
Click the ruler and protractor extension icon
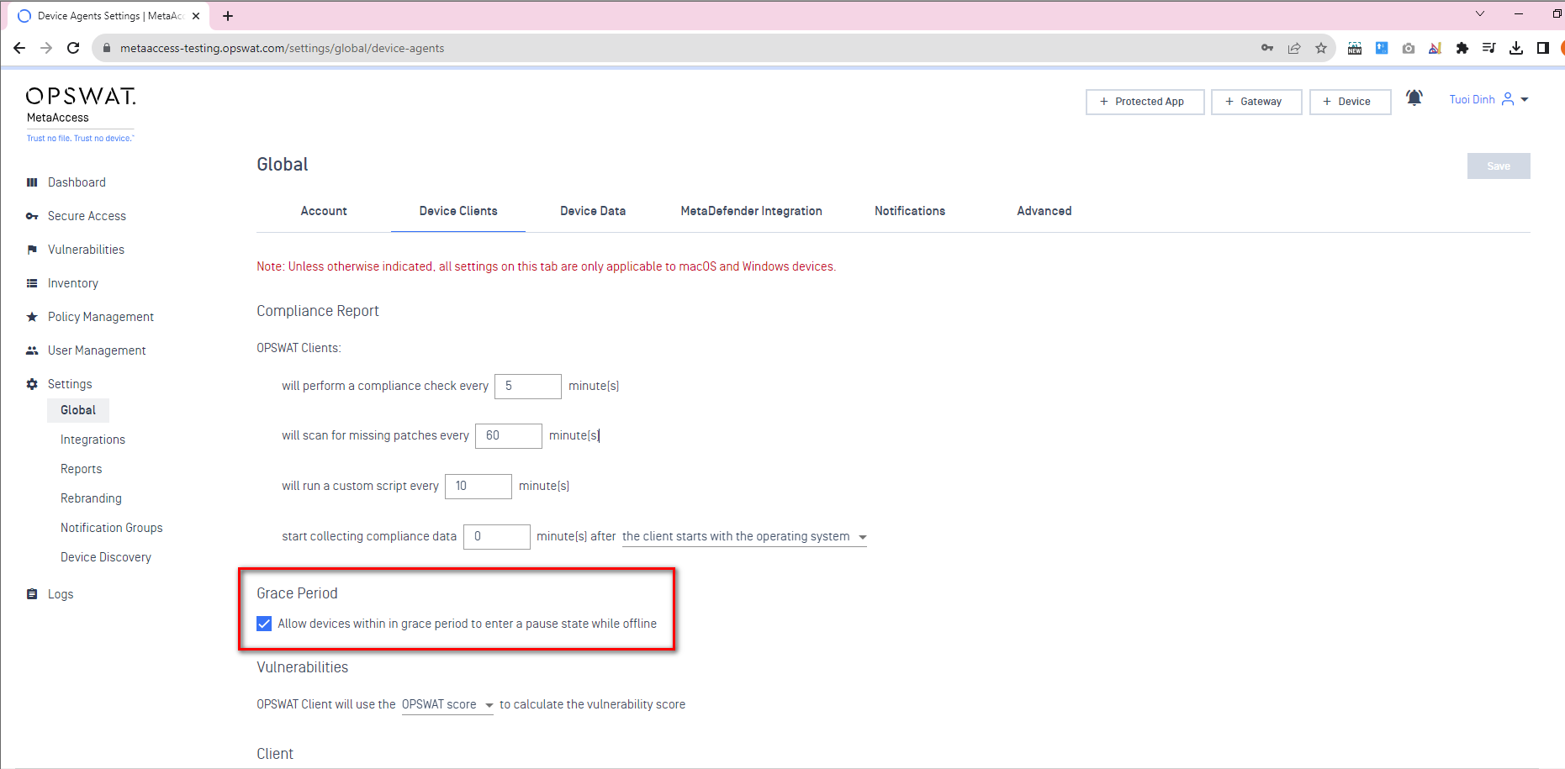[x=1435, y=48]
